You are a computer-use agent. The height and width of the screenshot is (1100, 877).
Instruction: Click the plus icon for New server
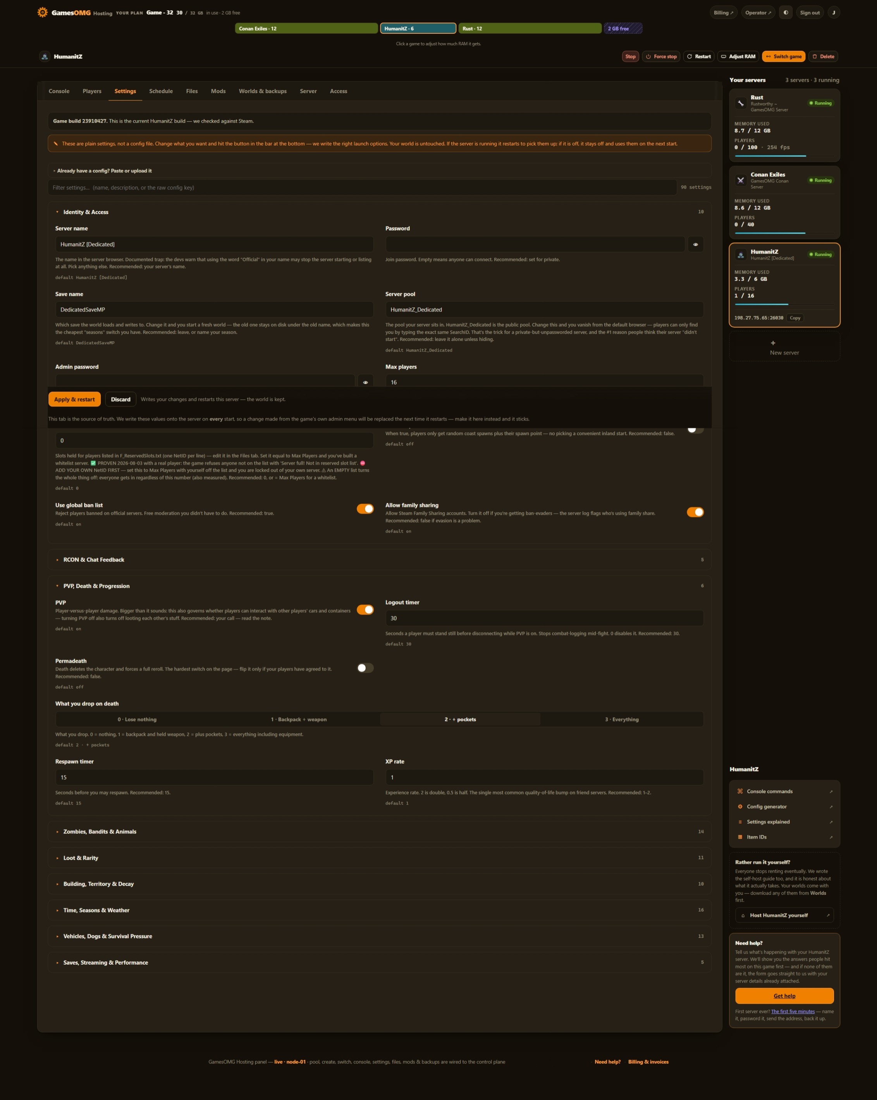(x=773, y=343)
